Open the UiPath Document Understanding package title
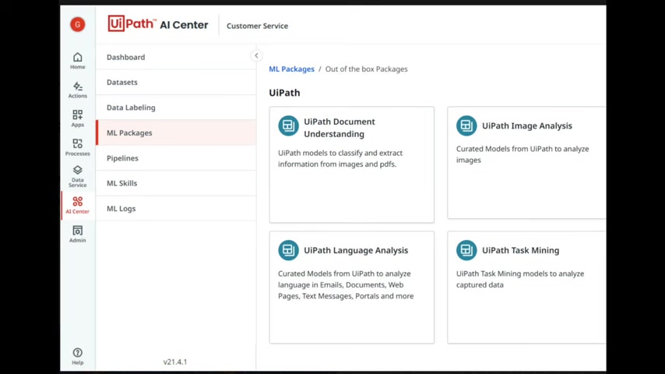Viewport: 665px width, 374px height. [x=340, y=128]
